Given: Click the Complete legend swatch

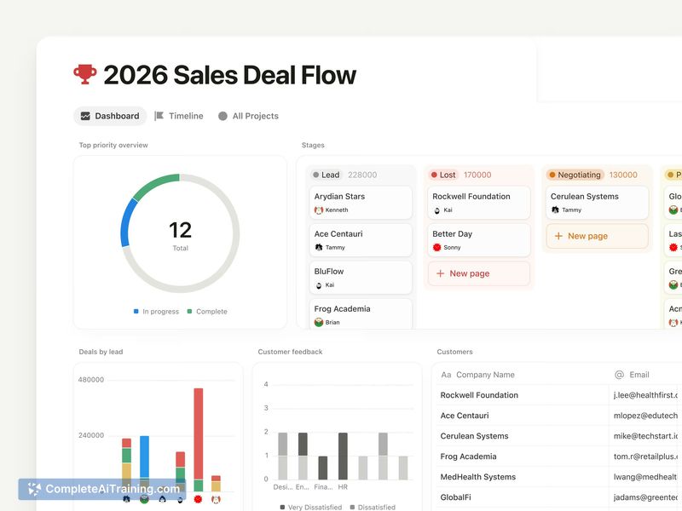Looking at the screenshot, I should pyautogui.click(x=189, y=311).
